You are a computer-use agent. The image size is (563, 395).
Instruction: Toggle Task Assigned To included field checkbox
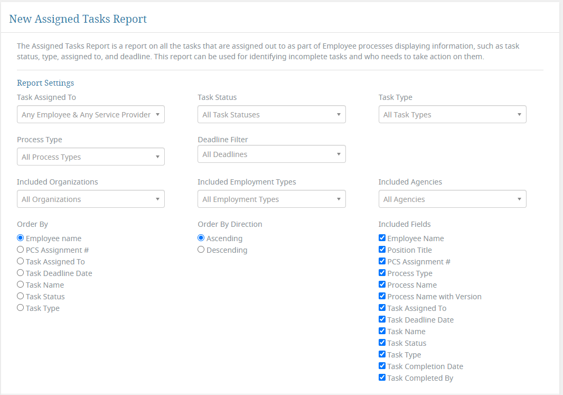pos(382,308)
